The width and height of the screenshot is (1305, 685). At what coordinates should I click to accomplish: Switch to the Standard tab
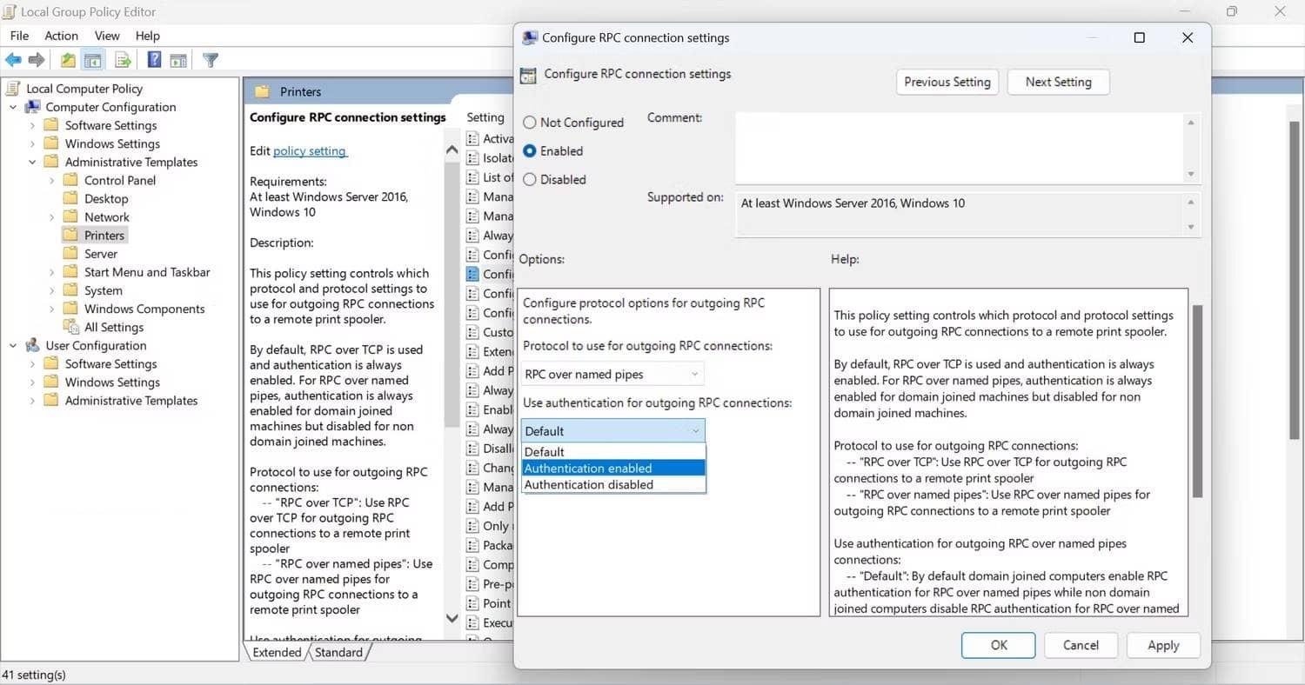pos(338,652)
